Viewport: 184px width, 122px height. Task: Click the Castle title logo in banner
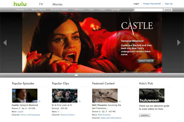[137, 26]
